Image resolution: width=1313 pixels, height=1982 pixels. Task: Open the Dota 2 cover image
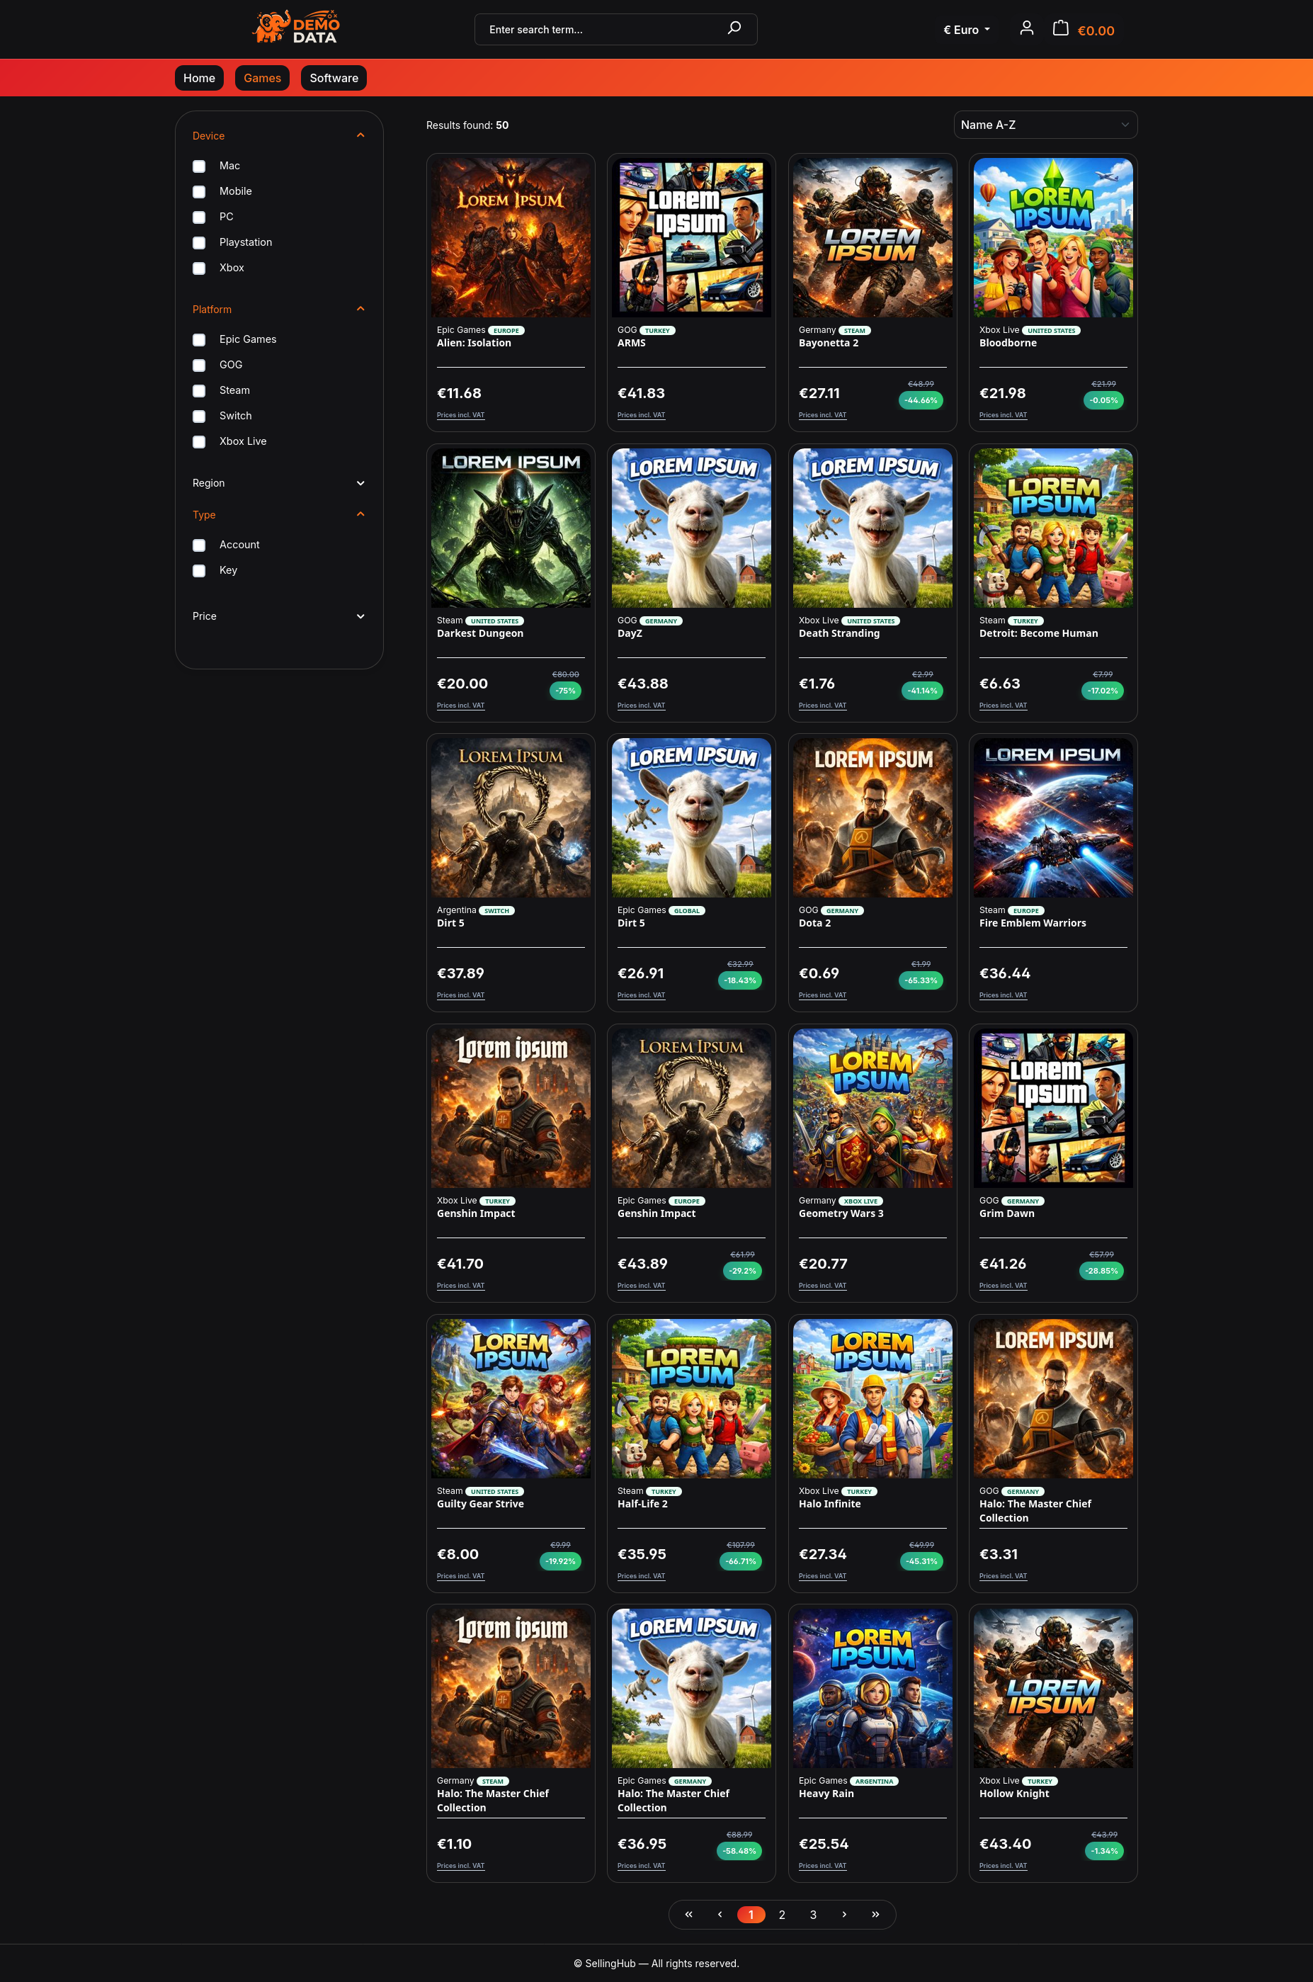tap(873, 817)
